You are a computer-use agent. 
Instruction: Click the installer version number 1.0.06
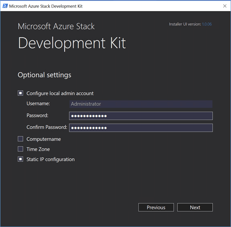click(x=207, y=24)
